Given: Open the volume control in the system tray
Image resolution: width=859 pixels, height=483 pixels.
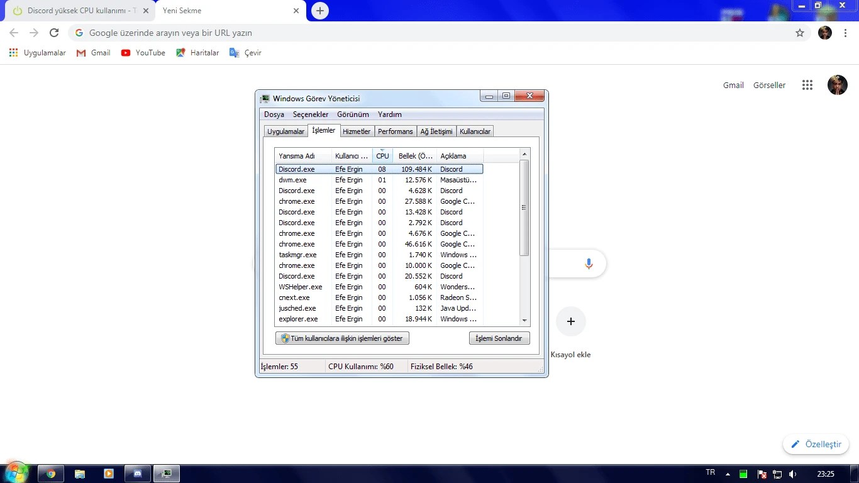Looking at the screenshot, I should point(793,474).
